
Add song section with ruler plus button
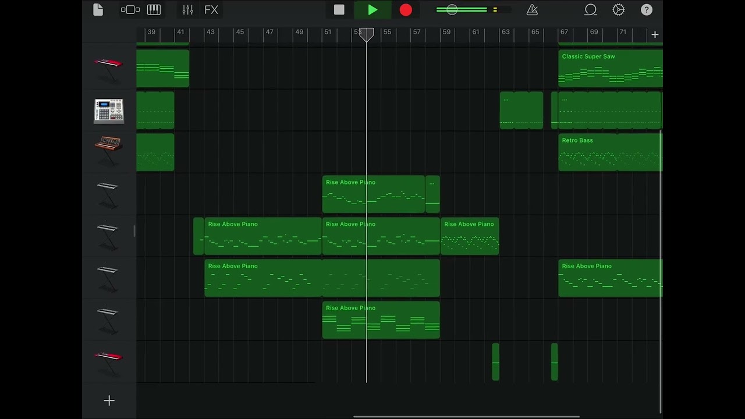(x=655, y=35)
